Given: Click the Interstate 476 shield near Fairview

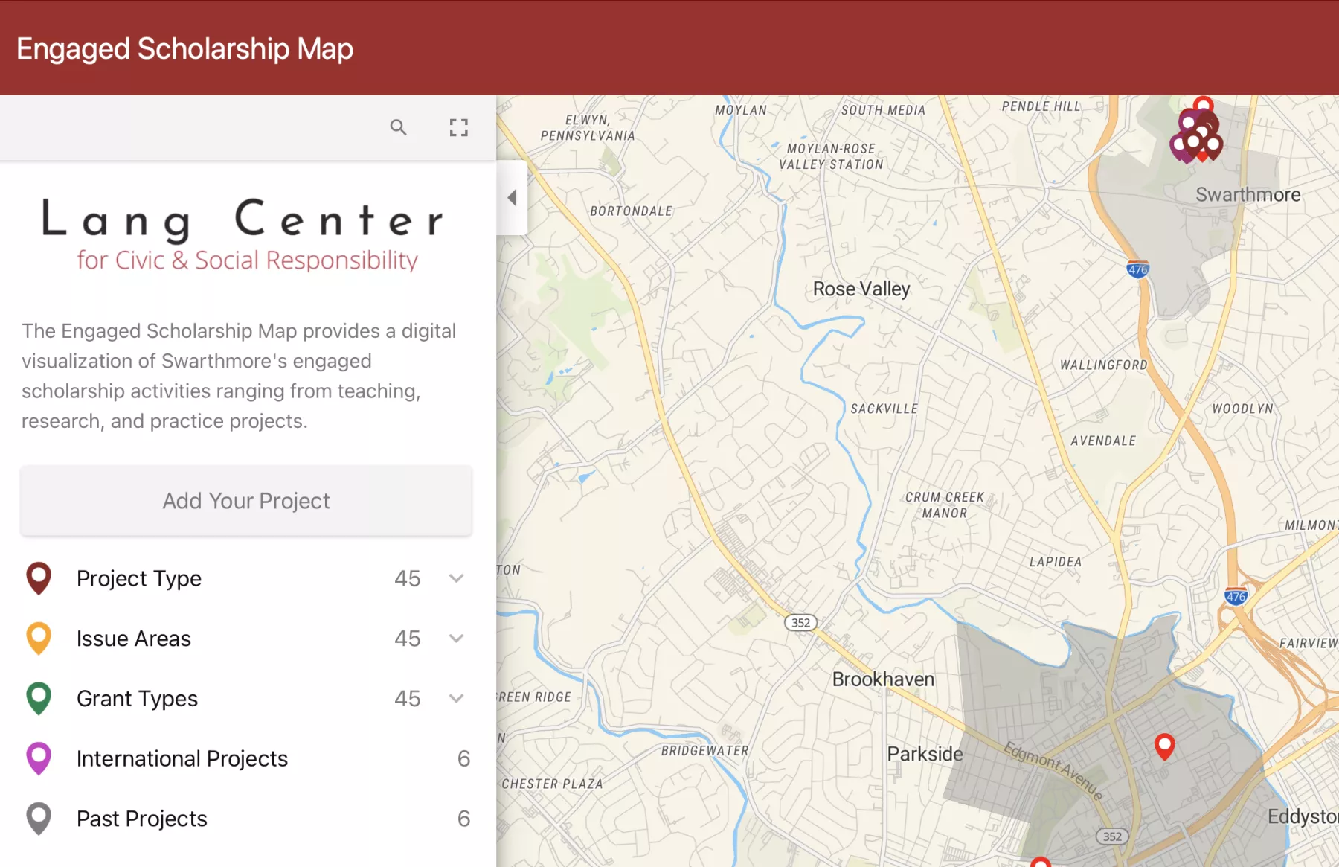Looking at the screenshot, I should tap(1236, 596).
